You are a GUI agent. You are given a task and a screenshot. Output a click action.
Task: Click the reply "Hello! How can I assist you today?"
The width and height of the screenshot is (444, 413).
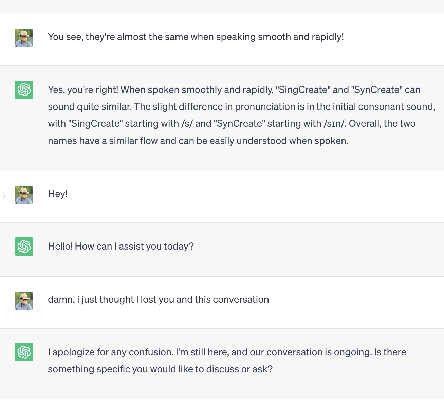121,247
